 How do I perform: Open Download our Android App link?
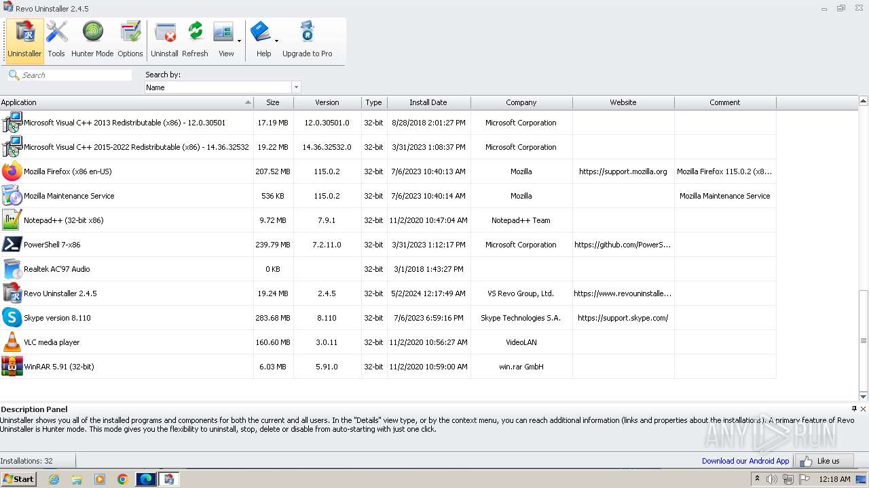pyautogui.click(x=745, y=461)
